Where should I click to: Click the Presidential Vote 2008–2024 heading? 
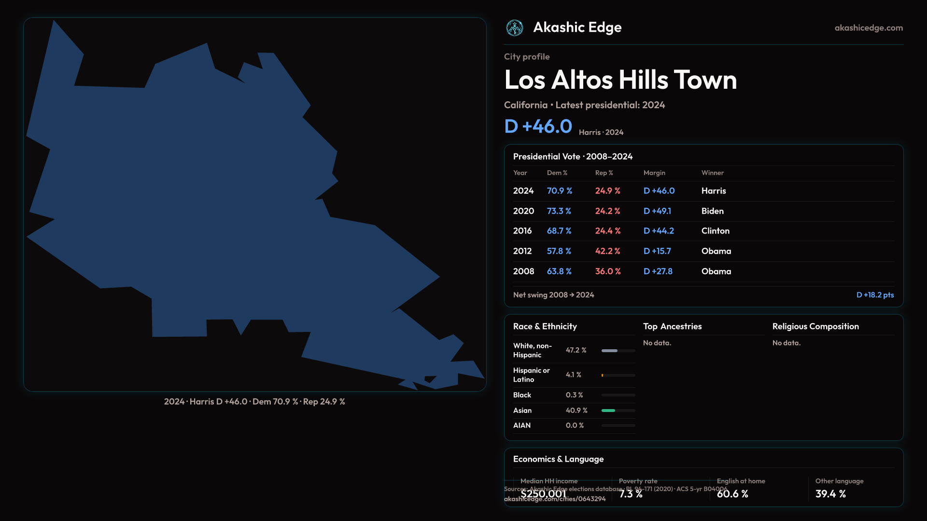[x=573, y=157]
